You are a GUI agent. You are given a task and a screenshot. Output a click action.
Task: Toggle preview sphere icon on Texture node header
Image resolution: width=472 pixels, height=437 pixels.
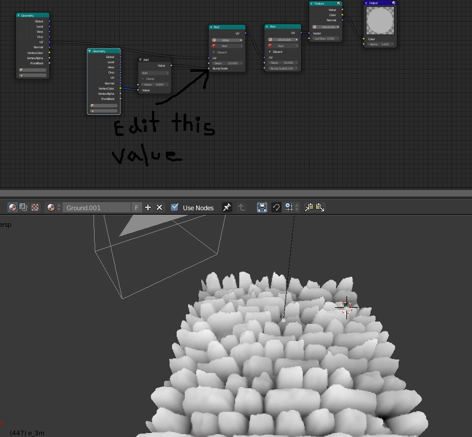pyautogui.click(x=339, y=3)
